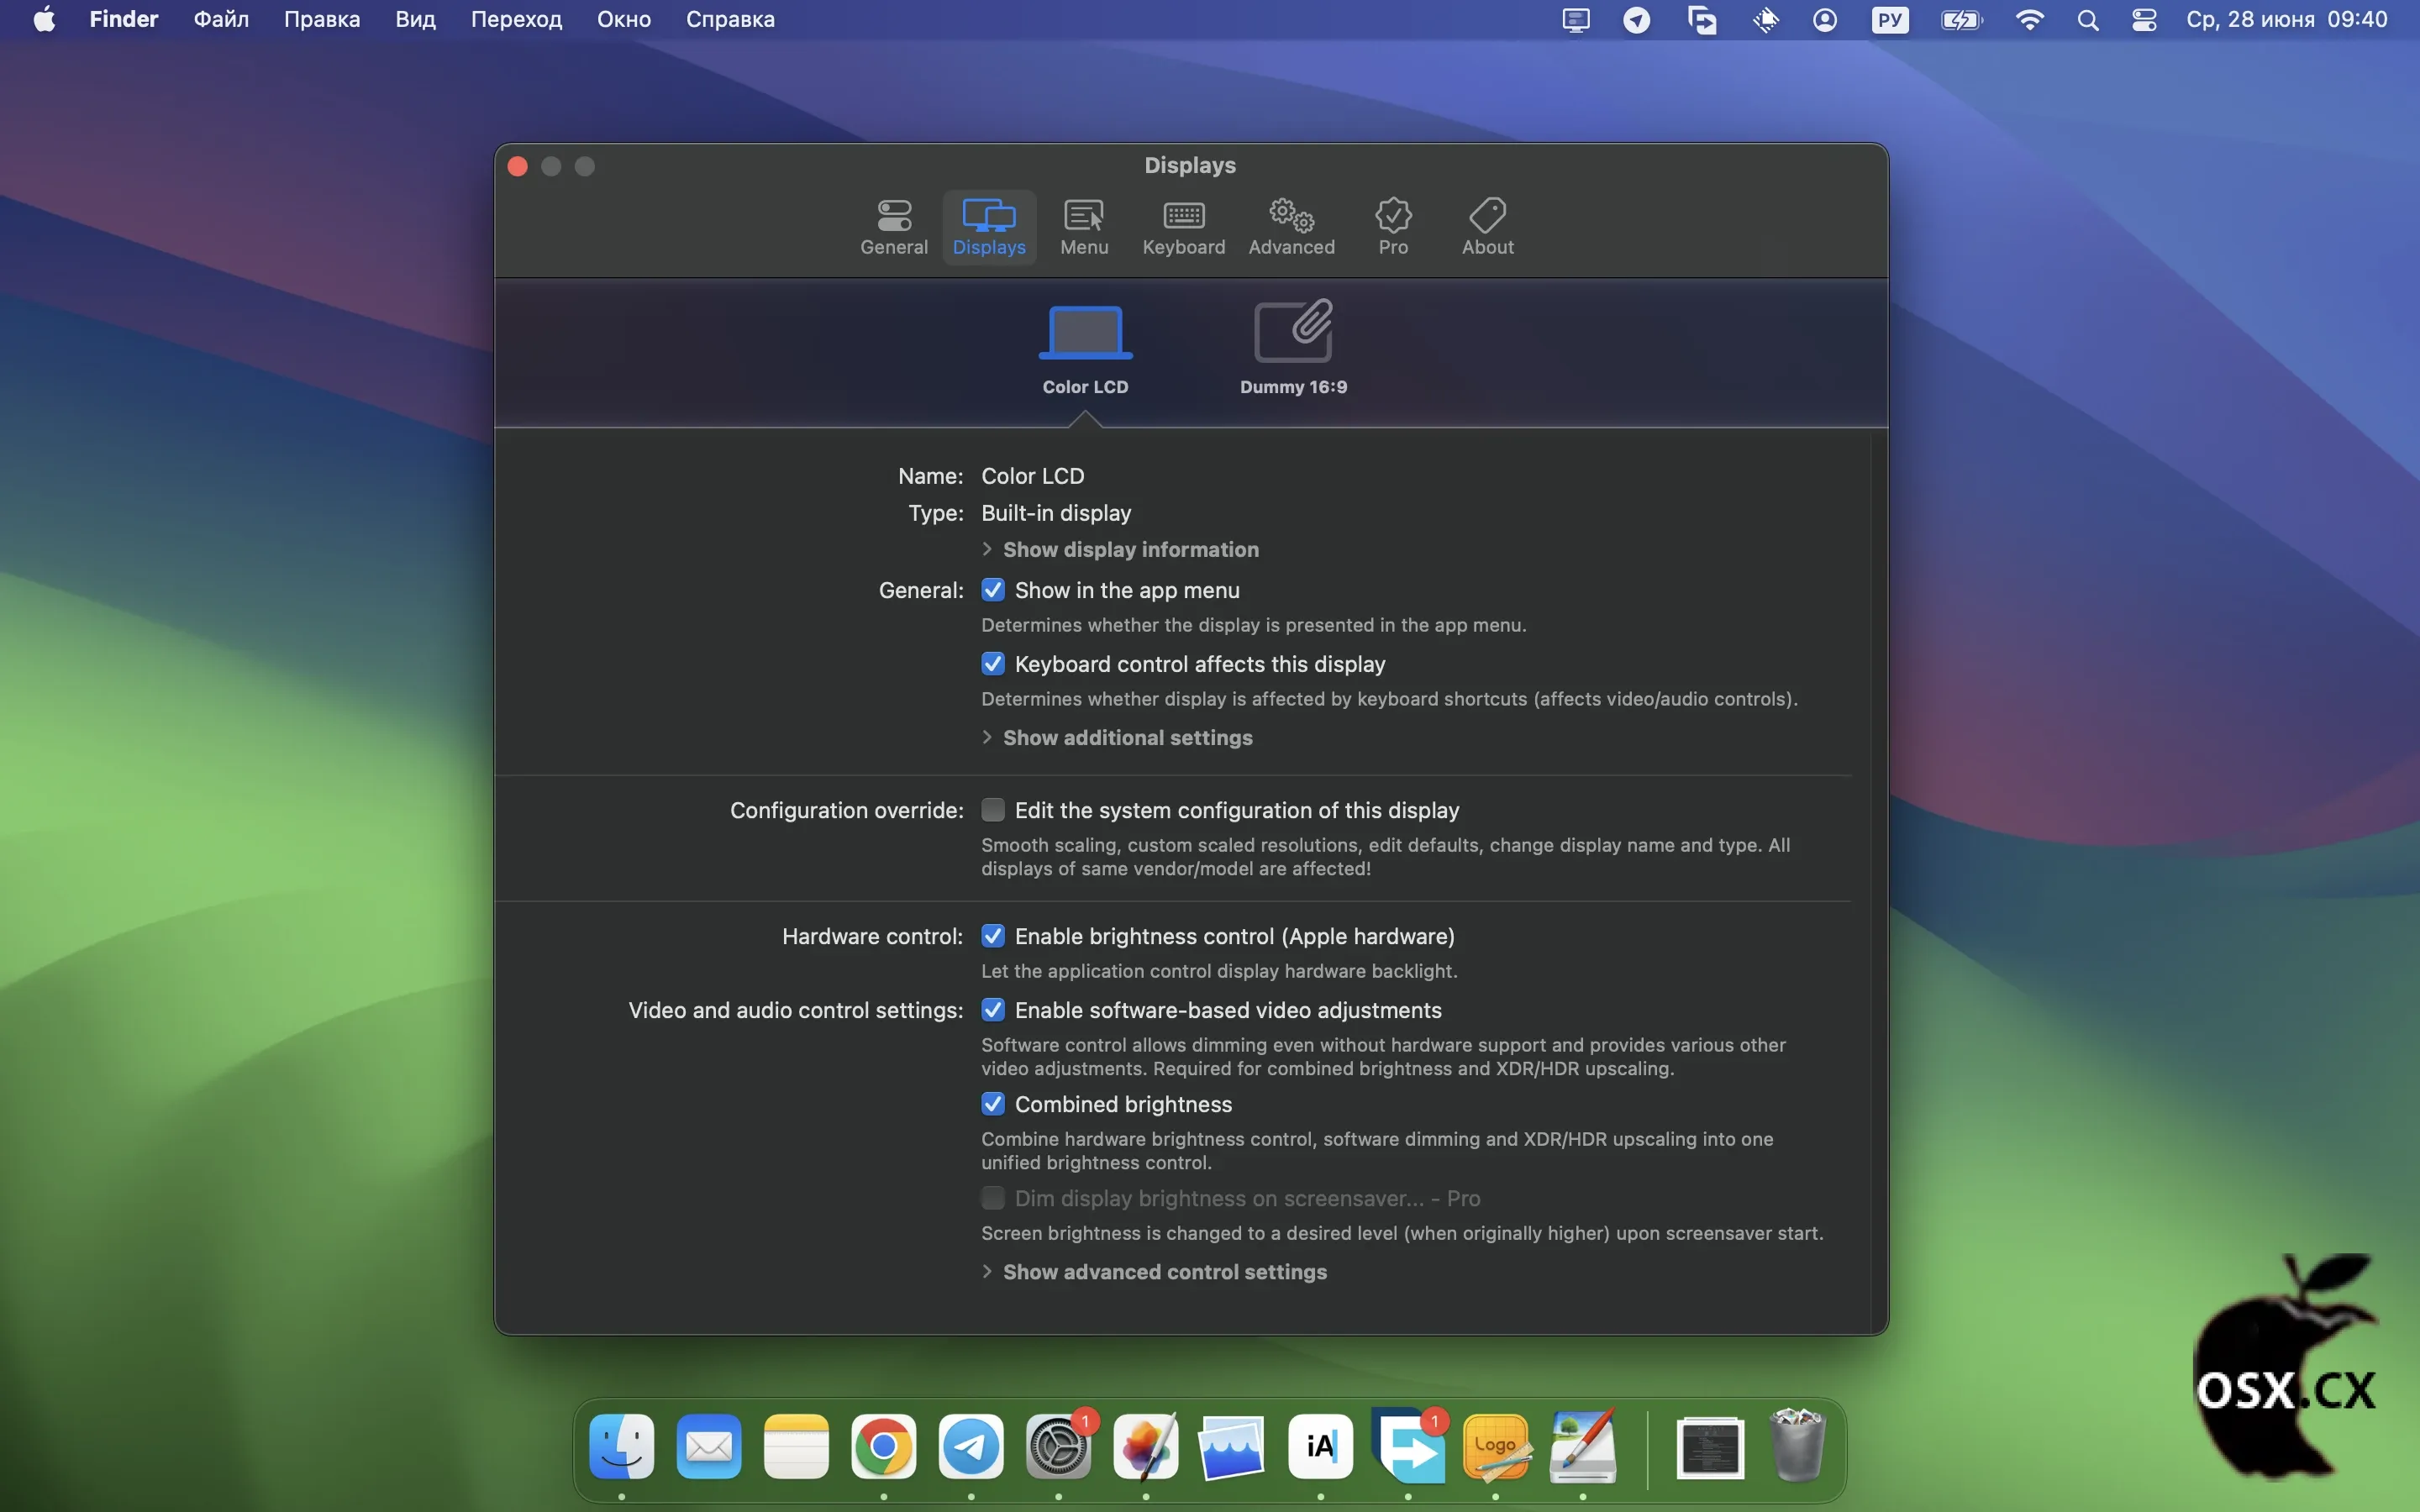
Task: Click the date and time in menu bar
Action: coord(2286,19)
